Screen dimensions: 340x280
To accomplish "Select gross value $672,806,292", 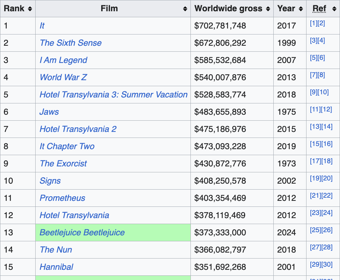I will tap(220, 43).
